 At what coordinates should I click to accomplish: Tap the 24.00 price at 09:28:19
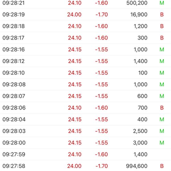point(74,15)
